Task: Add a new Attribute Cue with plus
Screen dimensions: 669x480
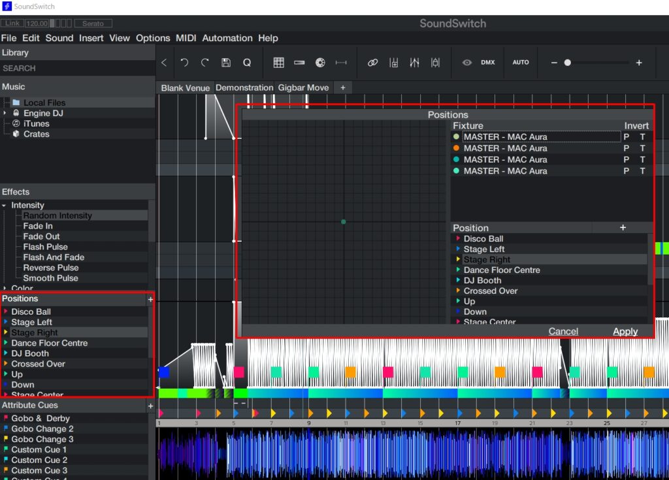Action: click(x=150, y=406)
